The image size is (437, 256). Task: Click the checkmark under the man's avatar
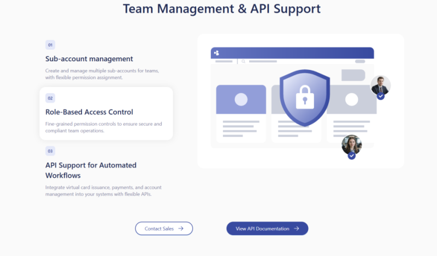pyautogui.click(x=381, y=96)
